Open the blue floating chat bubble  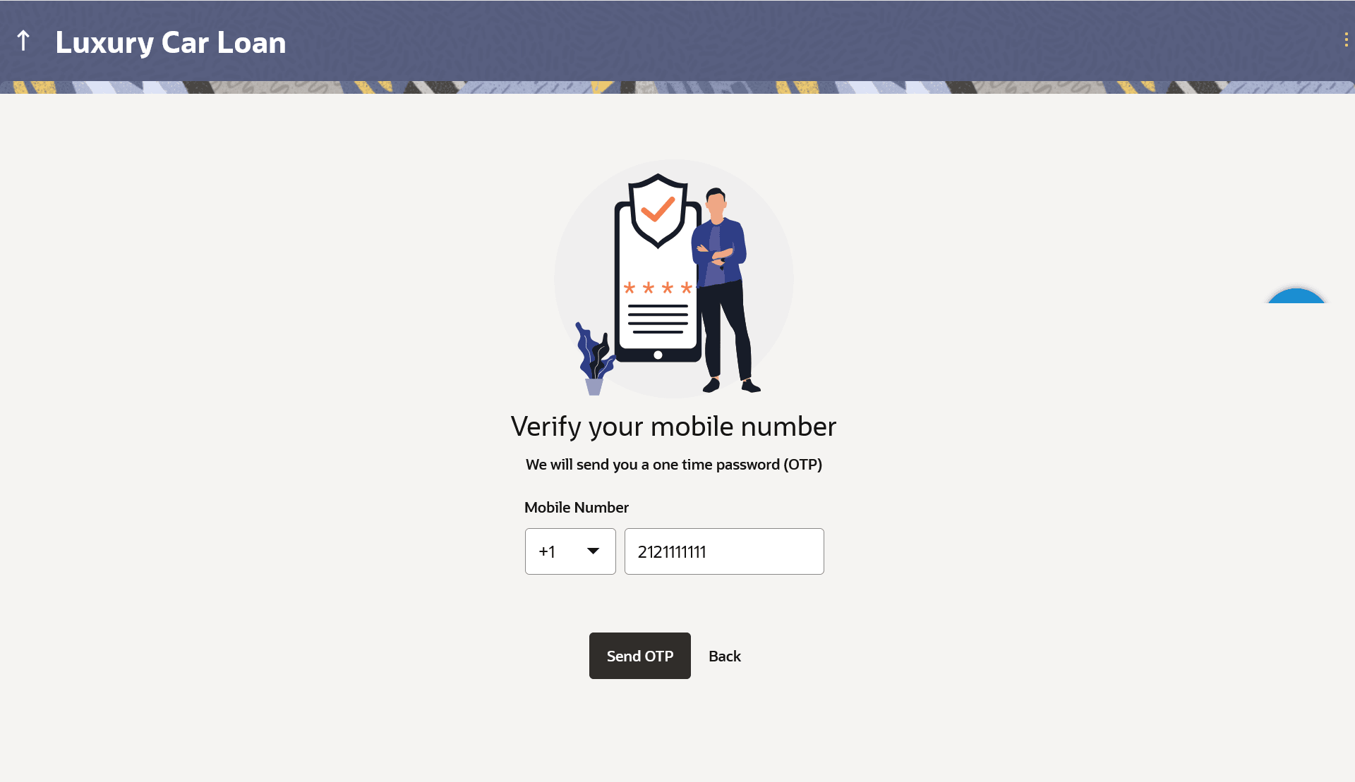(x=1296, y=295)
